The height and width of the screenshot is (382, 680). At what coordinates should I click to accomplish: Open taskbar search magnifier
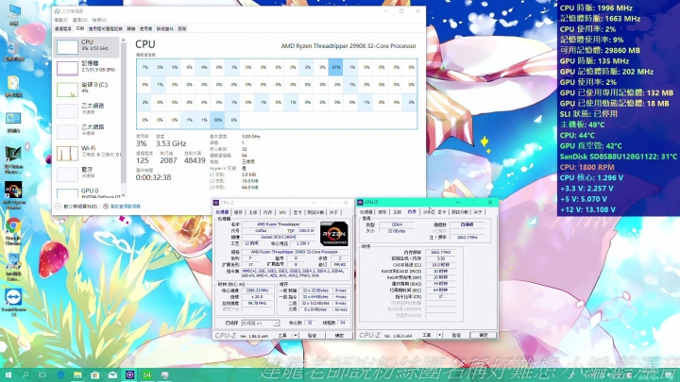coord(25,374)
